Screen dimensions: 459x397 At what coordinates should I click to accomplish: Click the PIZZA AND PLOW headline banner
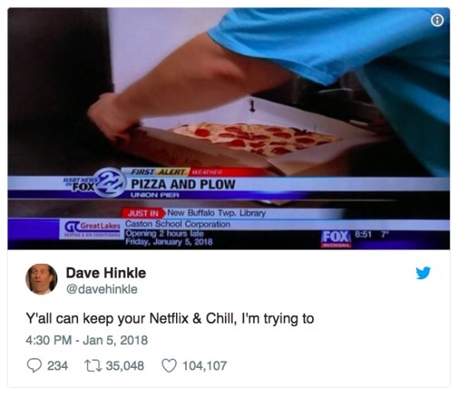pyautogui.click(x=184, y=184)
